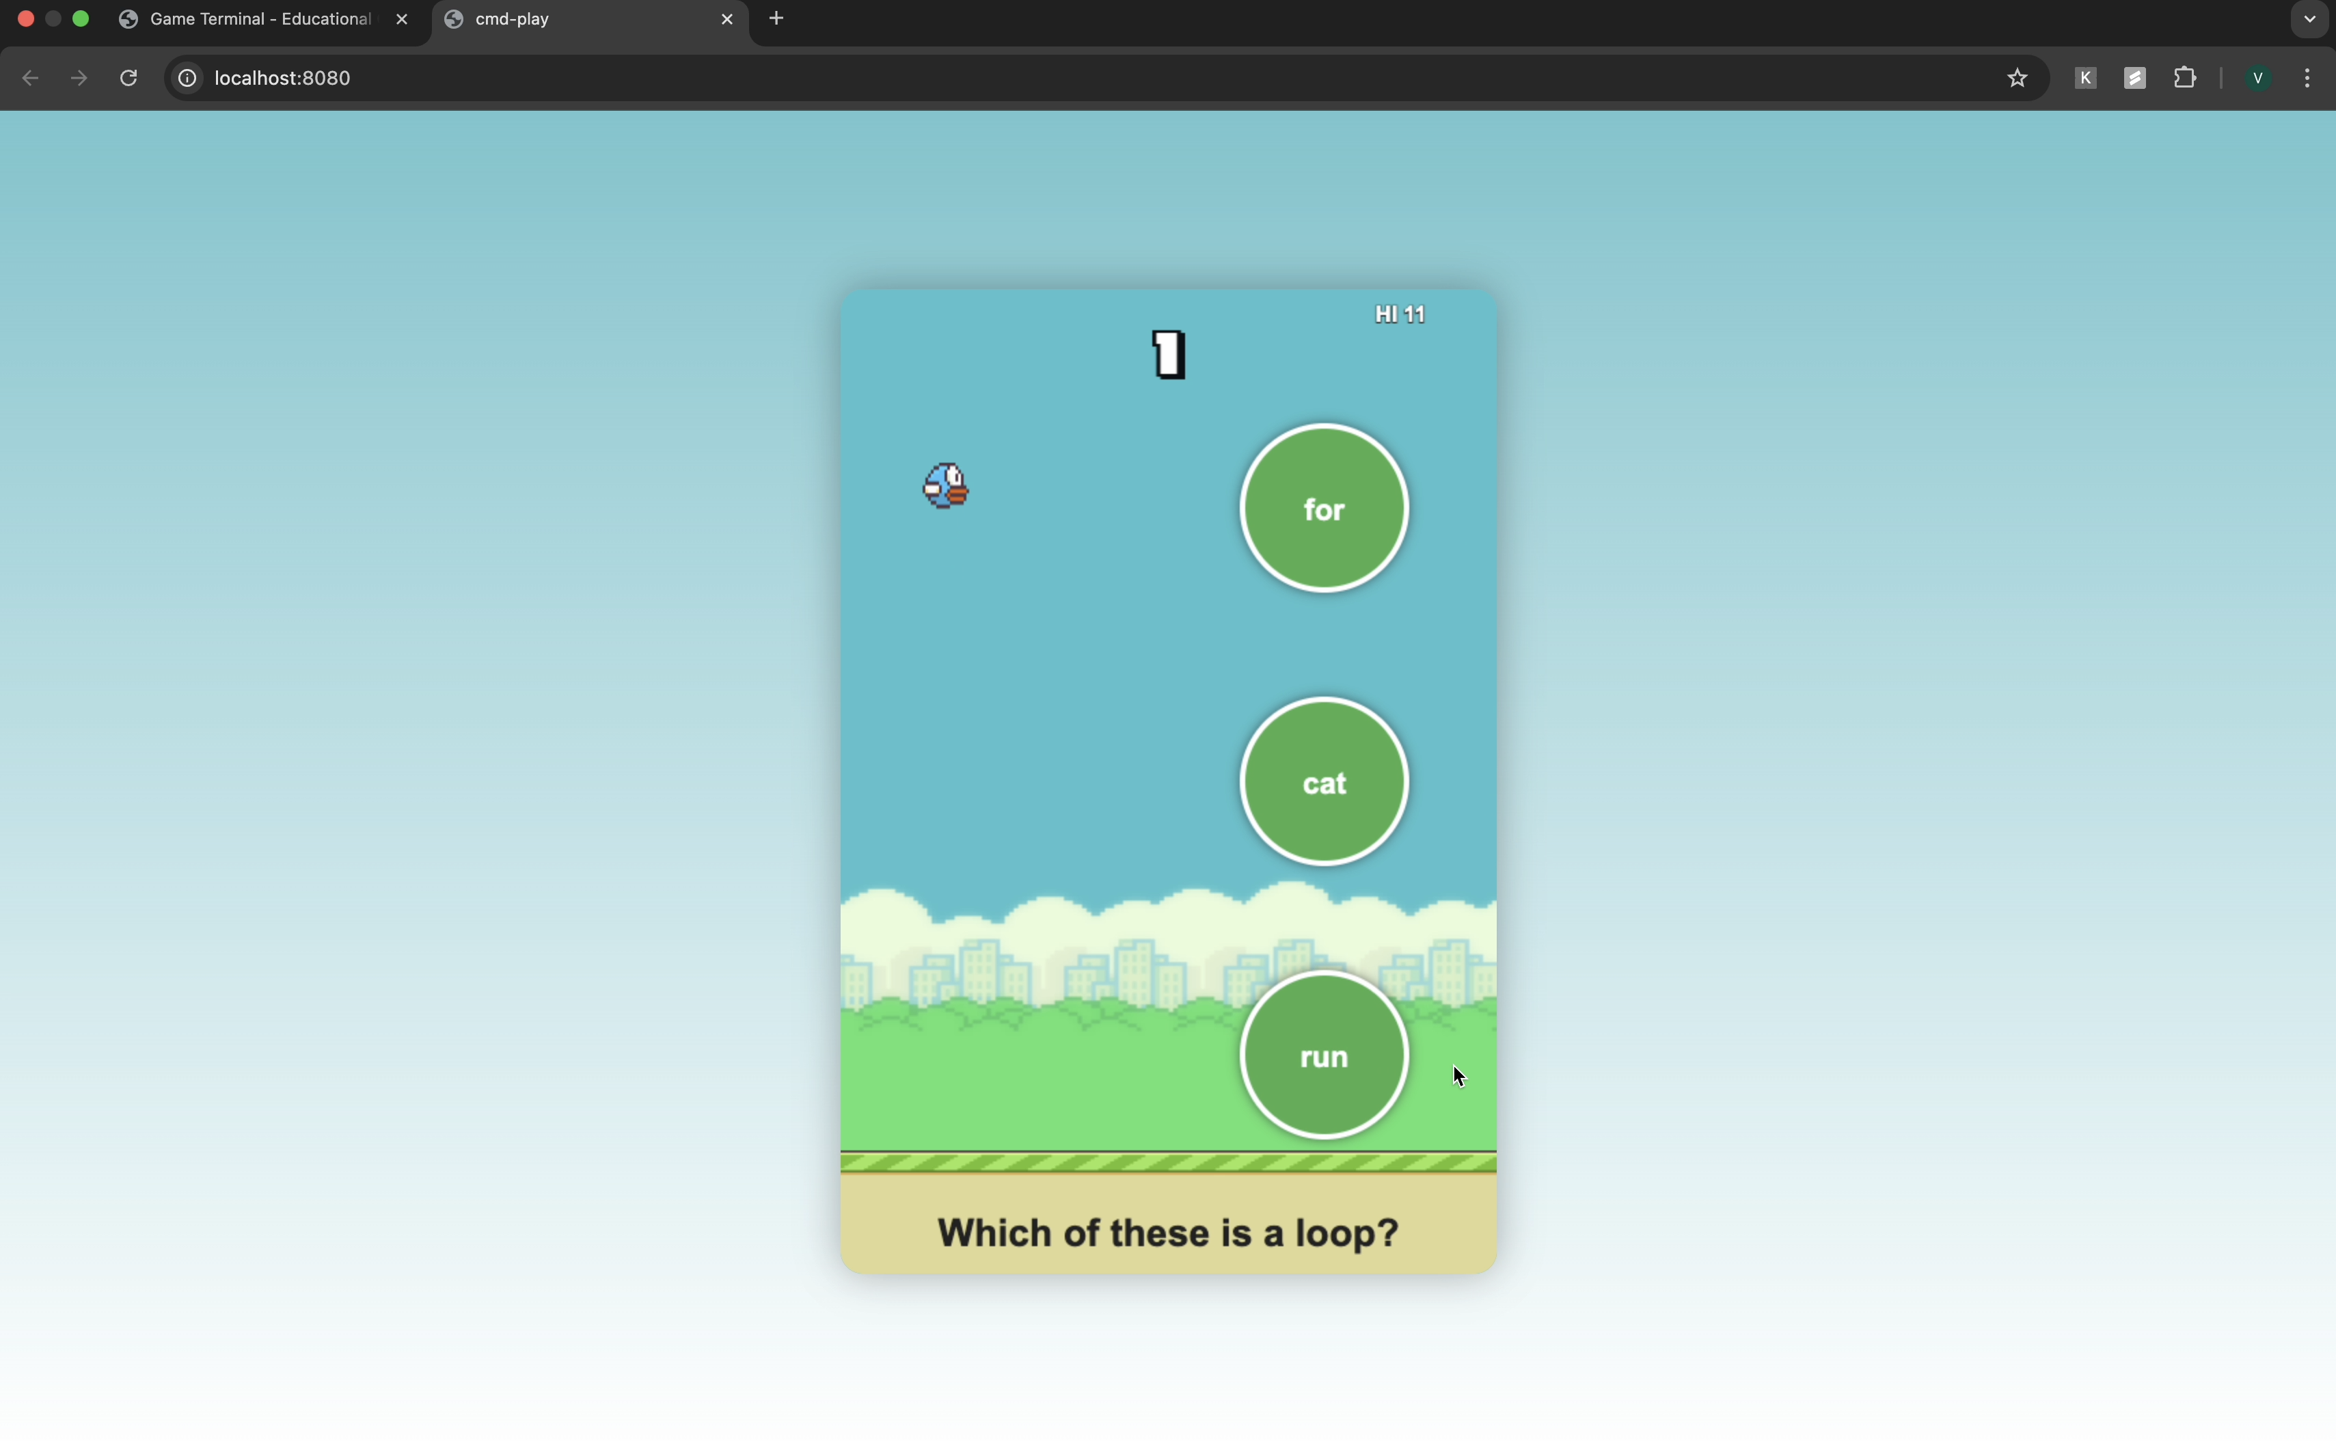
Task: Expand the tab search dropdown arrow
Action: (x=2309, y=19)
